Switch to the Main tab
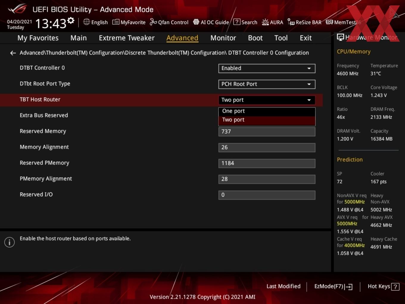Image resolution: width=405 pixels, height=304 pixels. pyautogui.click(x=79, y=38)
